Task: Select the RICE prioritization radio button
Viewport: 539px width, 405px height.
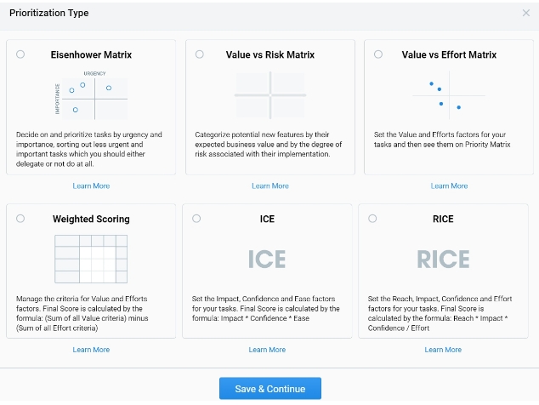Action: 372,219
